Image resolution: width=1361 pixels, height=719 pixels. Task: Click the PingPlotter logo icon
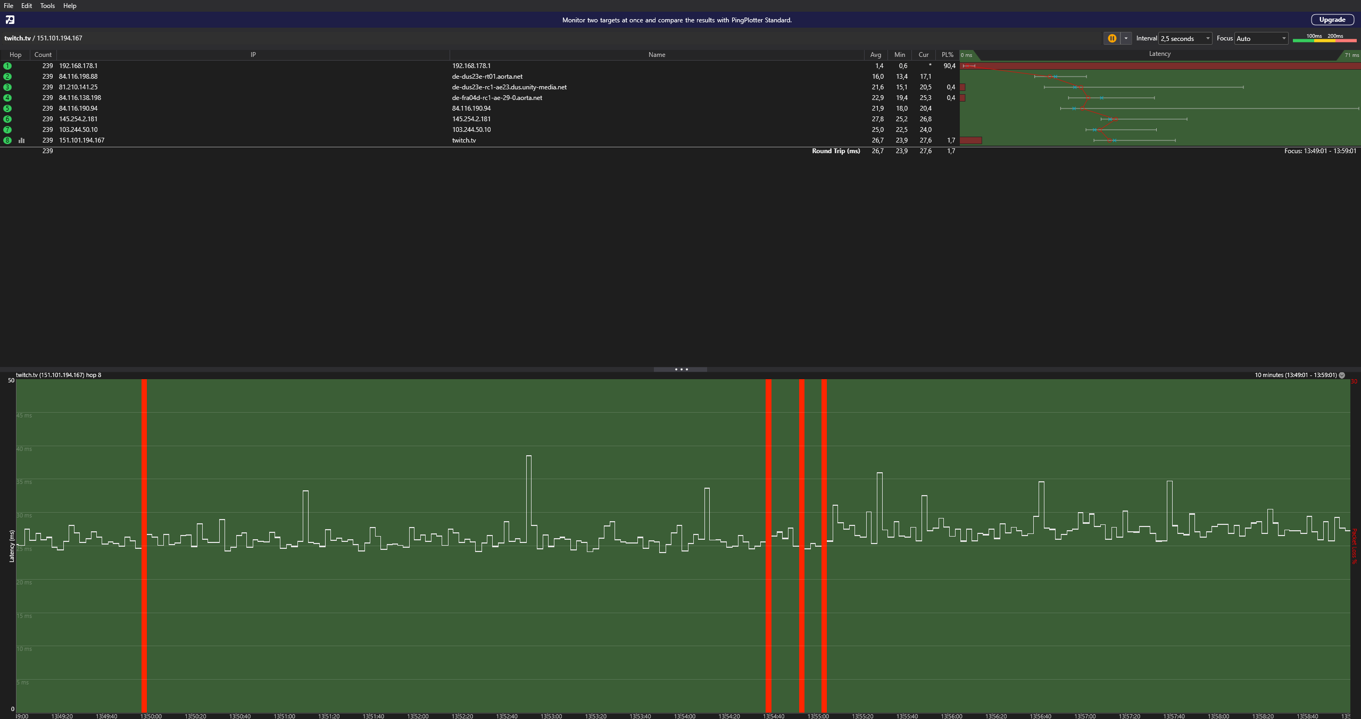pos(10,20)
